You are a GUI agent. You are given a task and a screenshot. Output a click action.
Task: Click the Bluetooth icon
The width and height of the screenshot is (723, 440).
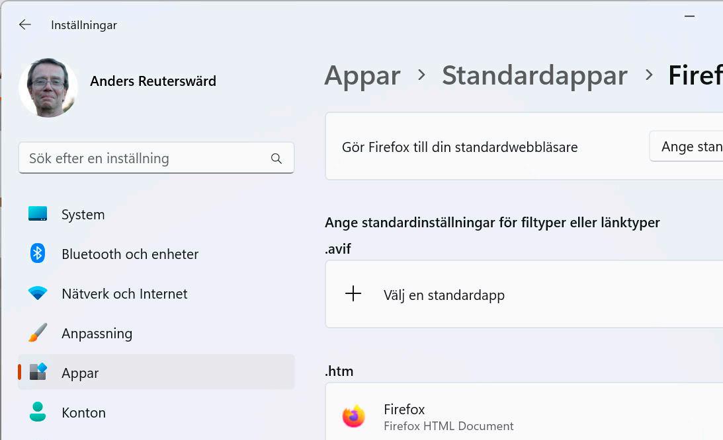pyautogui.click(x=38, y=254)
